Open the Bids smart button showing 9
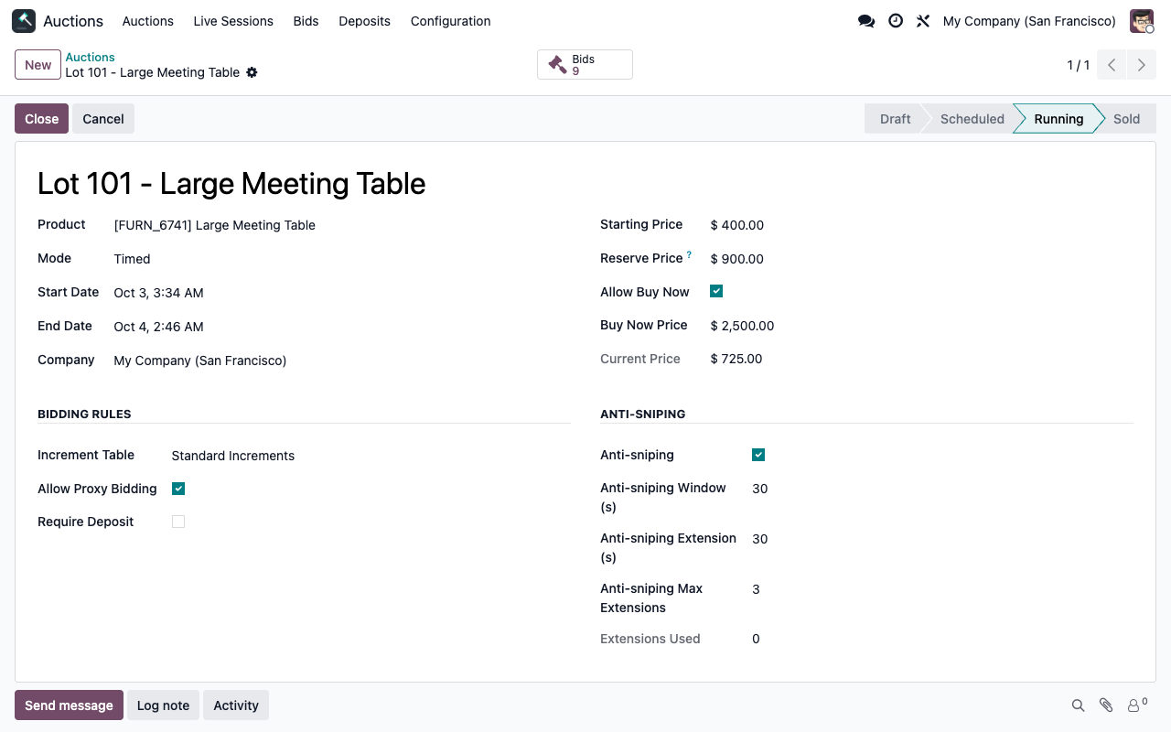The width and height of the screenshot is (1171, 732). pyautogui.click(x=585, y=65)
